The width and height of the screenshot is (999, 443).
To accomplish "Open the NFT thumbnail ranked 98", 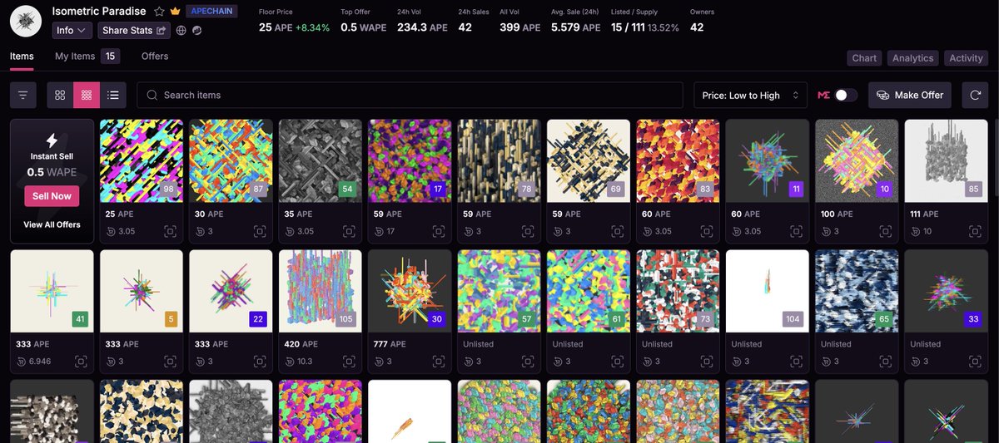I will (x=142, y=160).
